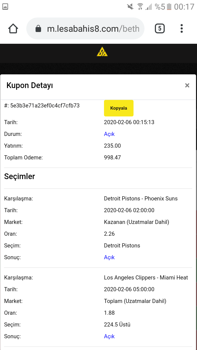Screen dimensions: 197x350
Task: Tap the padlock security icon
Action: pos(38,29)
